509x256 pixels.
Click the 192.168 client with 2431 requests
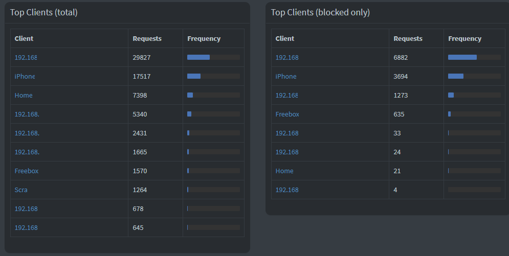point(27,133)
